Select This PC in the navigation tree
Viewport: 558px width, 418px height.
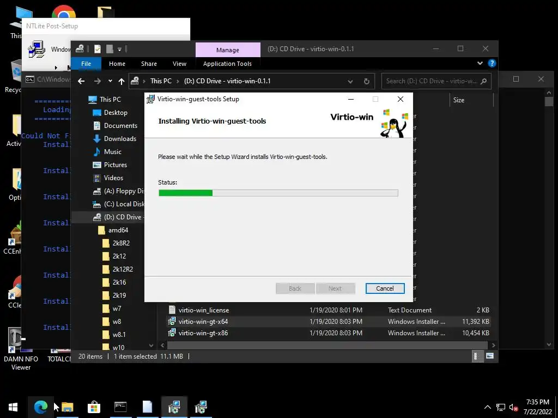coord(110,100)
